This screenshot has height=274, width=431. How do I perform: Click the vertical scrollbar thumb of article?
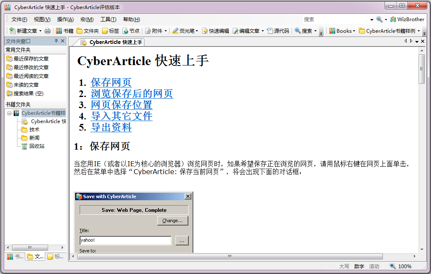pos(421,69)
